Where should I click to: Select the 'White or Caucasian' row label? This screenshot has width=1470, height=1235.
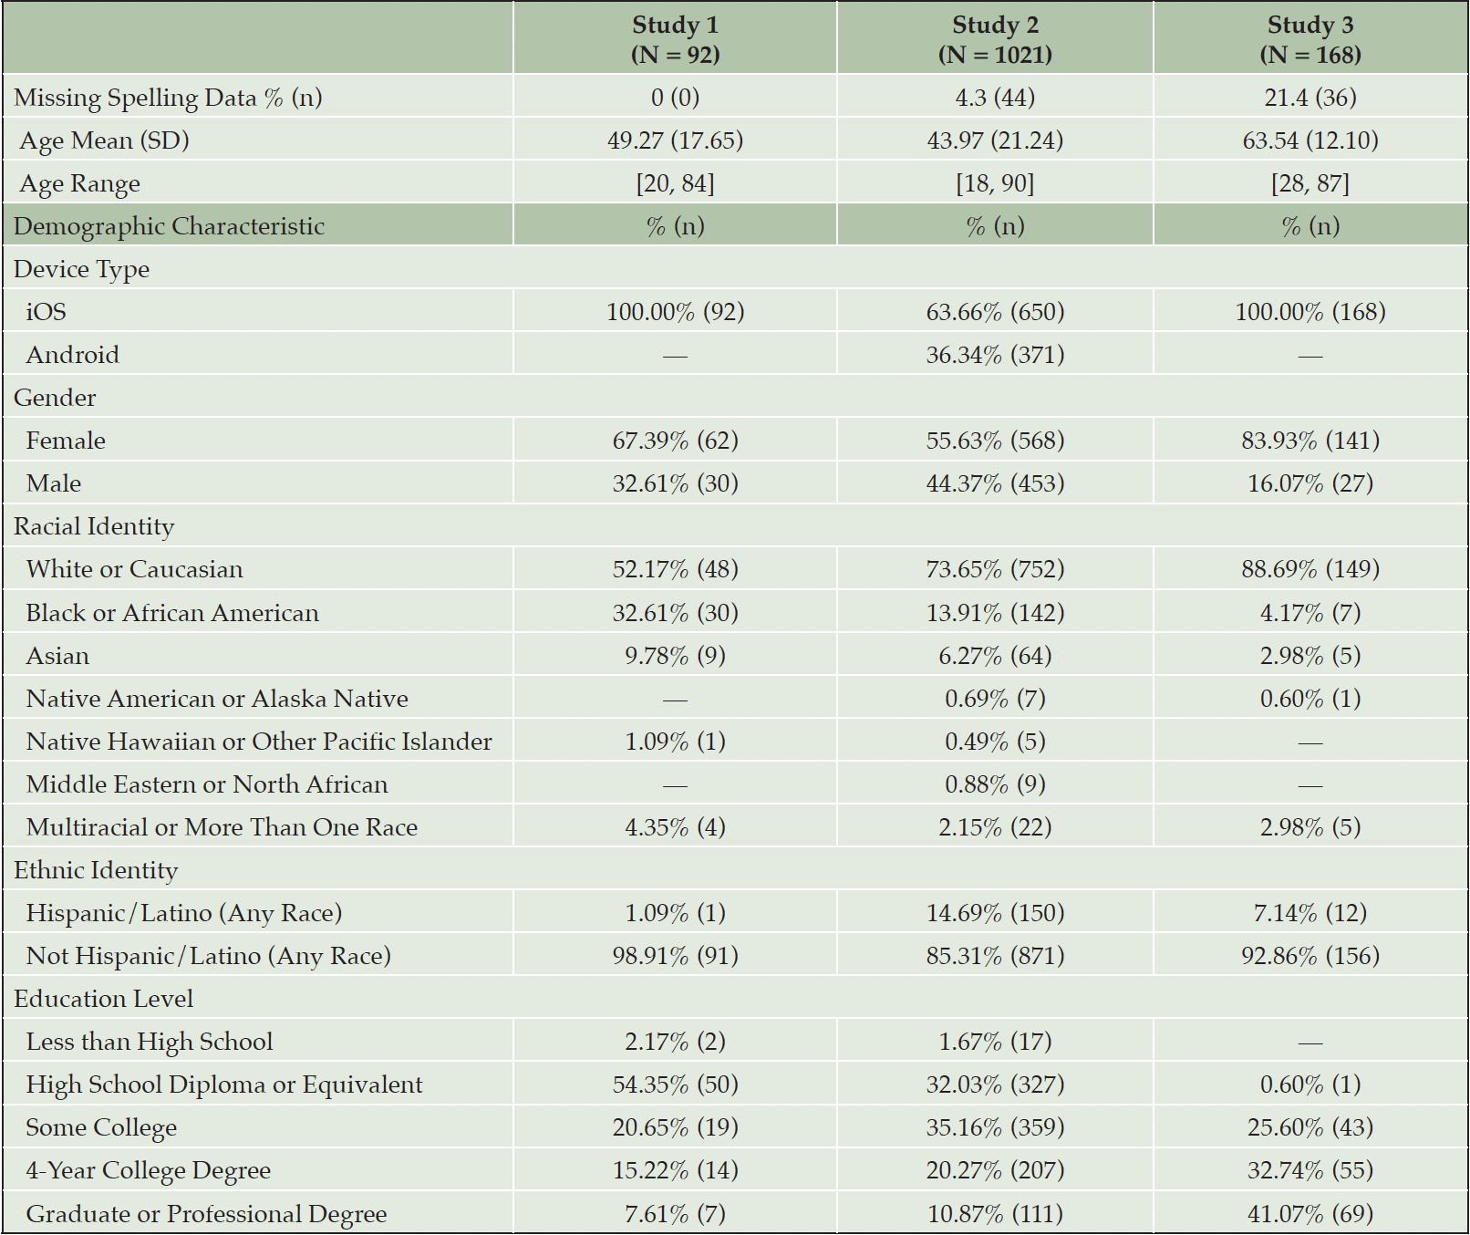[134, 569]
